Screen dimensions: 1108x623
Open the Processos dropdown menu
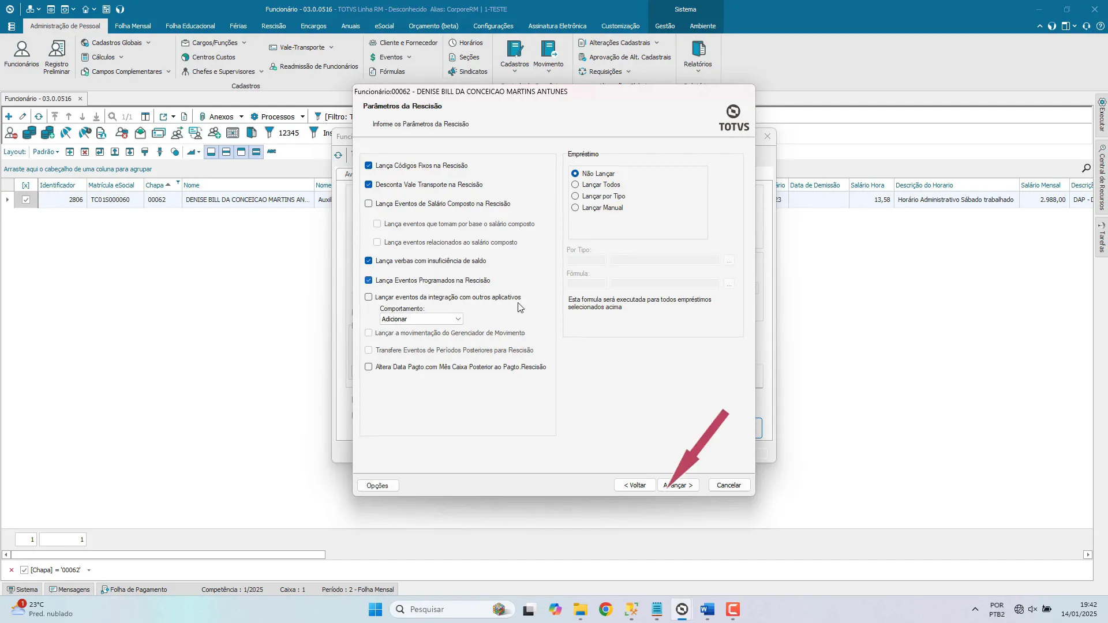point(278,117)
